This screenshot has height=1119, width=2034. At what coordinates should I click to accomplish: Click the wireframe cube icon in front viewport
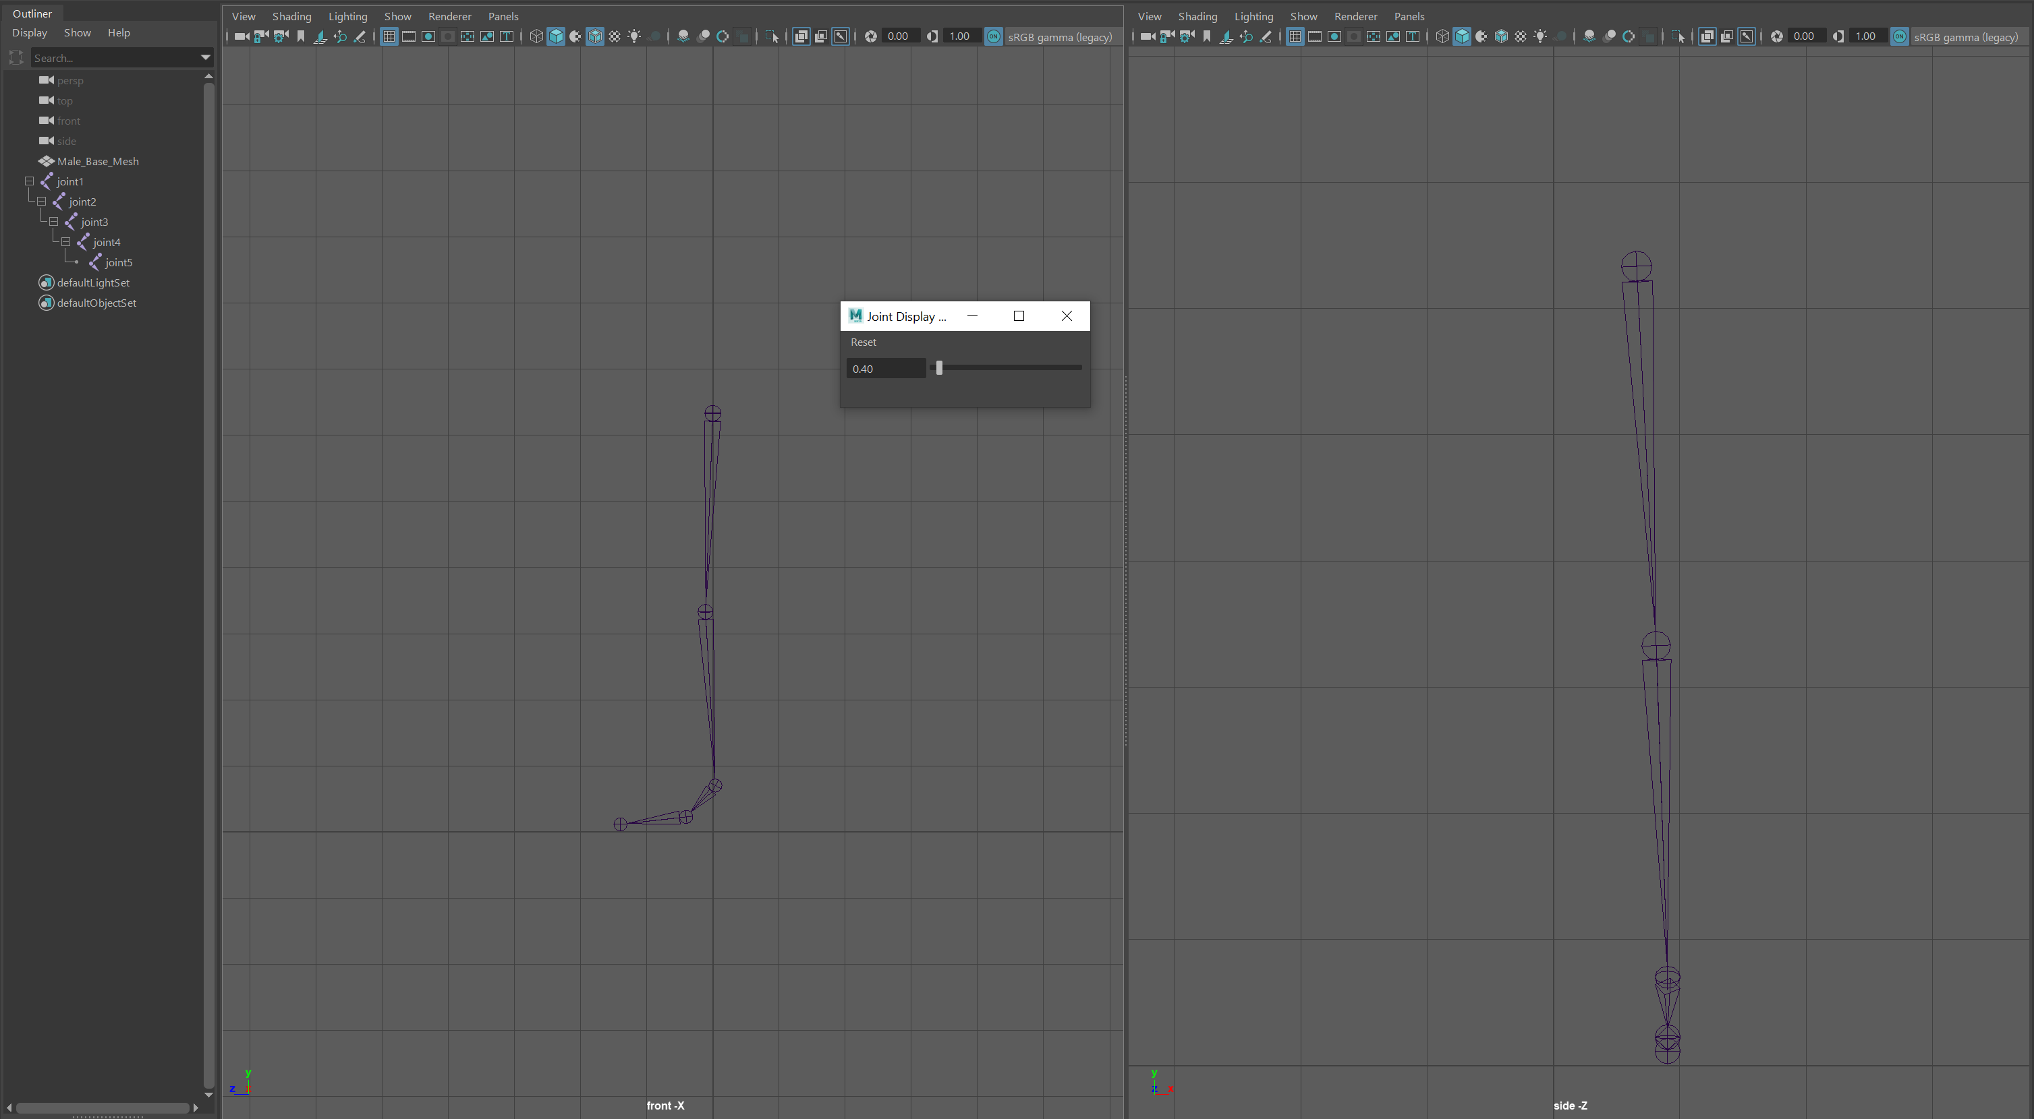pyautogui.click(x=536, y=36)
